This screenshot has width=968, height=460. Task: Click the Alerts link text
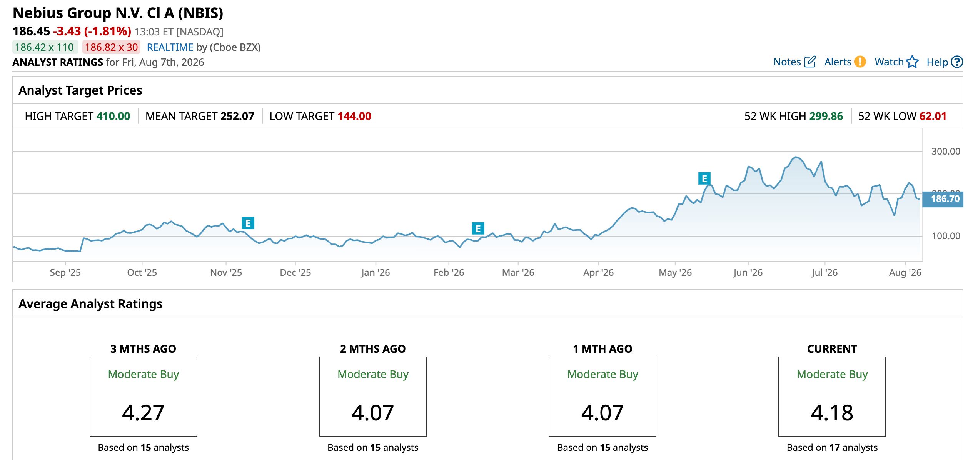[838, 62]
